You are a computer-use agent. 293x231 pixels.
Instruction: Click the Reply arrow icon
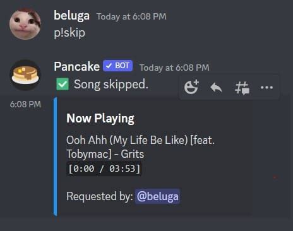click(x=216, y=87)
